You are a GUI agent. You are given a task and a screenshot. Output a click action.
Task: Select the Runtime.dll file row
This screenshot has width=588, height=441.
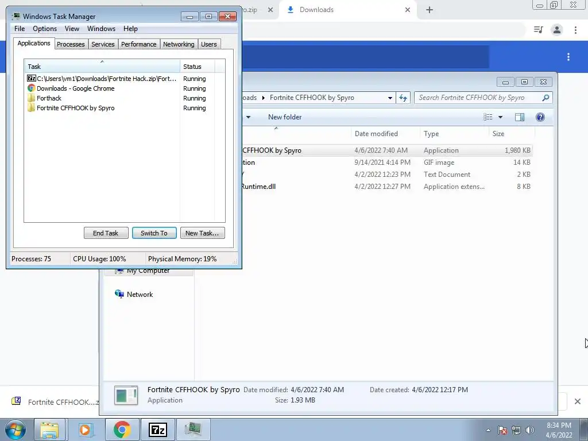coord(387,187)
